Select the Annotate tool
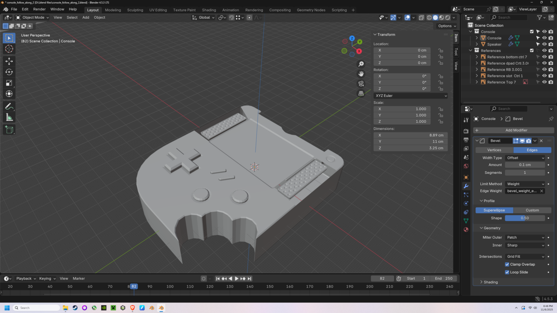557x313 pixels. click(x=9, y=107)
